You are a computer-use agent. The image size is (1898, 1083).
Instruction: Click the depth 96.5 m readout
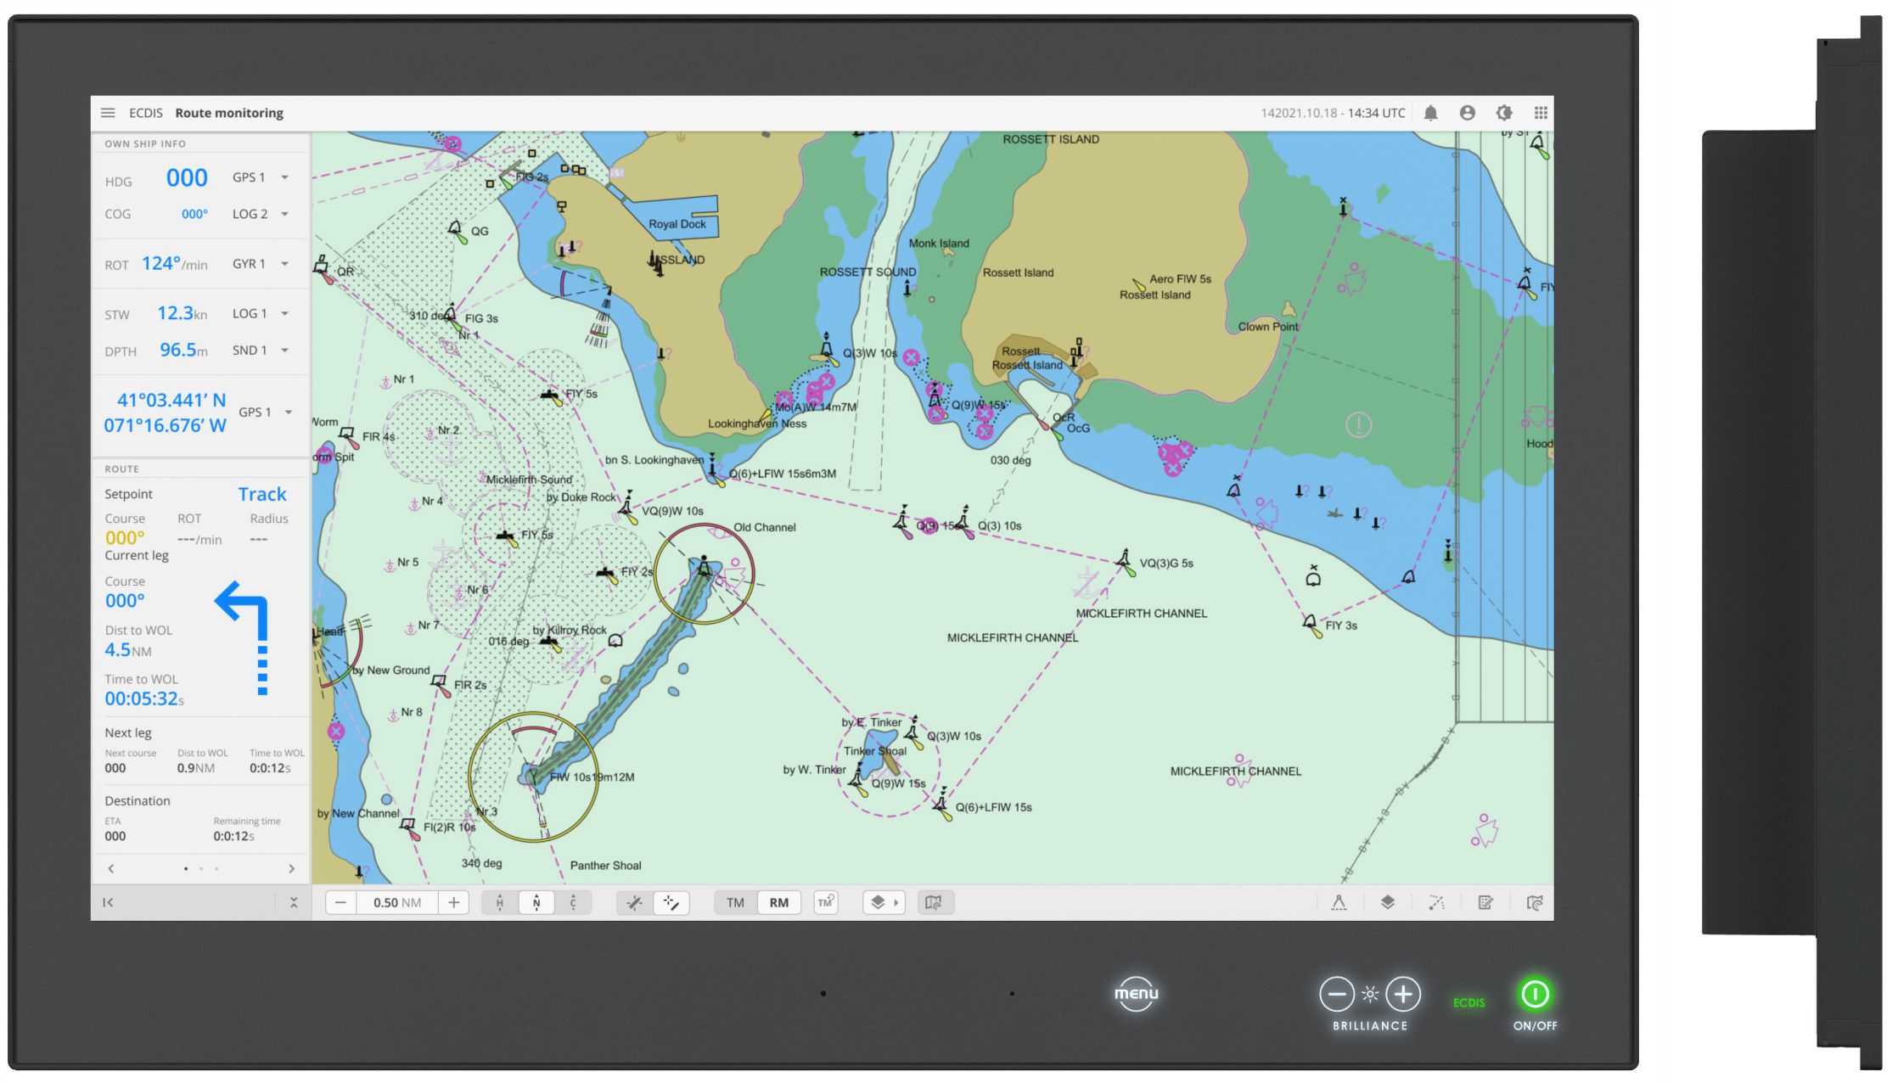(x=183, y=350)
